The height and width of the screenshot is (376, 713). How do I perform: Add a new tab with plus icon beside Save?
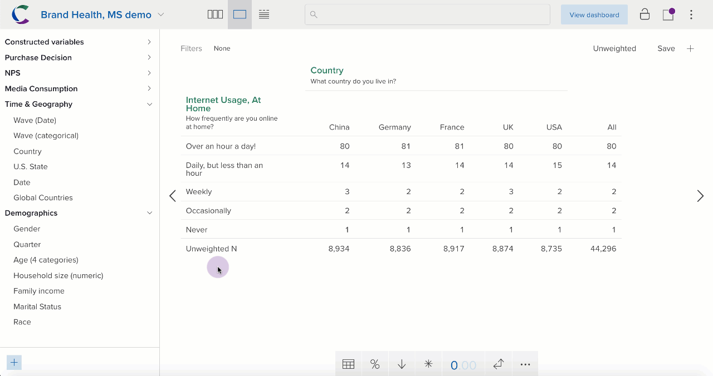coord(690,48)
